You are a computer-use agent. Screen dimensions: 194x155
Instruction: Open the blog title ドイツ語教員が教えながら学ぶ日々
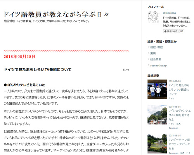(x=56, y=14)
